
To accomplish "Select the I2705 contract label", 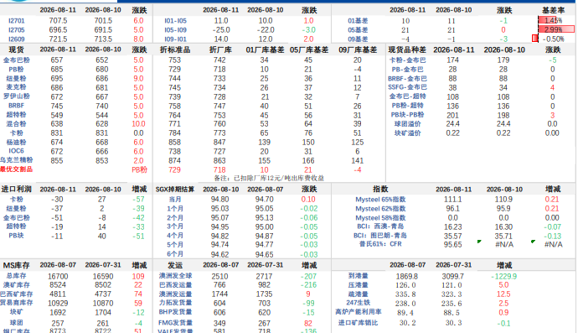I will (16, 30).
